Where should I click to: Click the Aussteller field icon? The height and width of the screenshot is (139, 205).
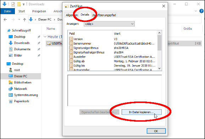71,57
